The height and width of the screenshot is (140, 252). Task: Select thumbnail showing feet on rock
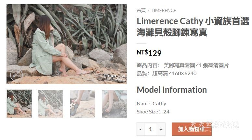click(114, 104)
